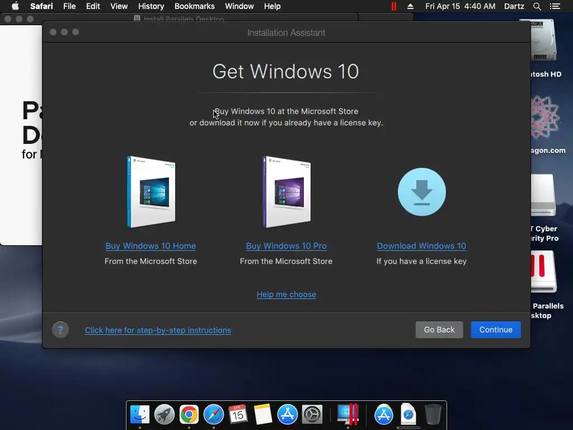Open the Trash in the Dock
573x430 pixels.
(433, 414)
